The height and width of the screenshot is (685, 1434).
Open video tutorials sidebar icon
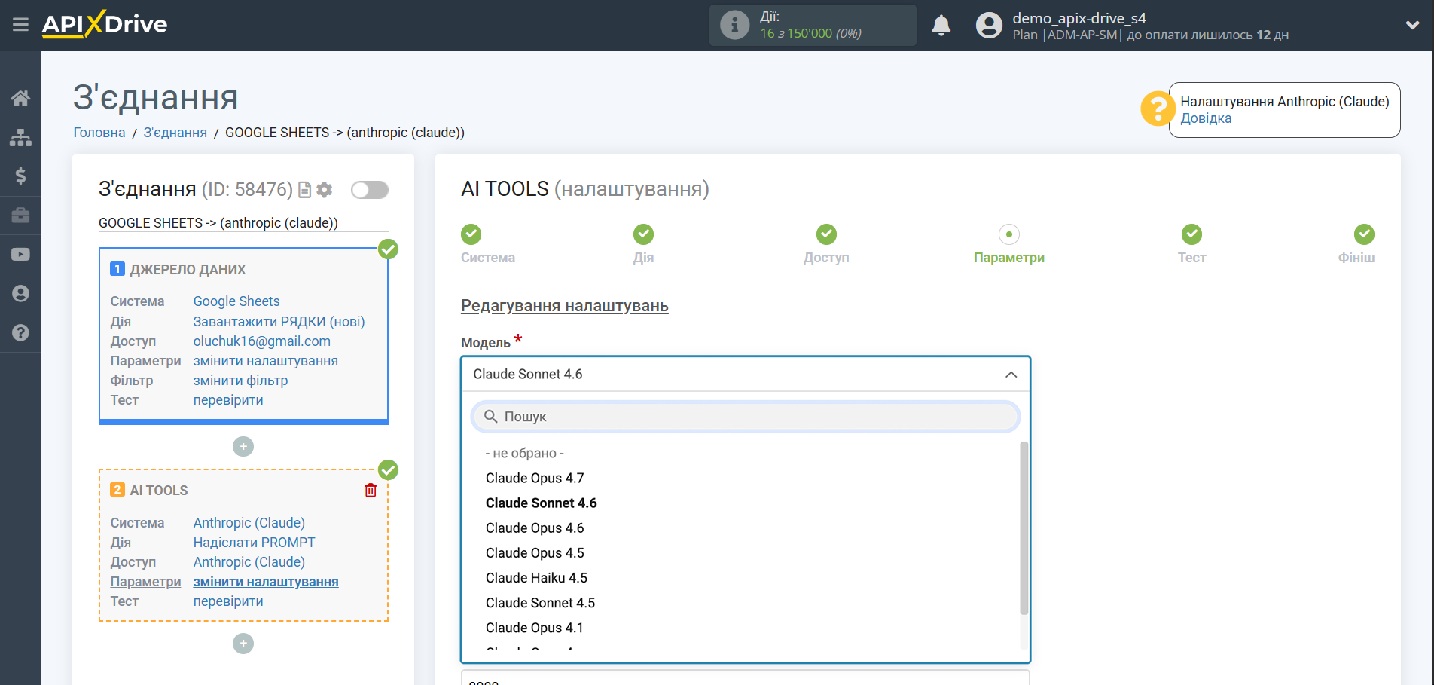(x=20, y=255)
